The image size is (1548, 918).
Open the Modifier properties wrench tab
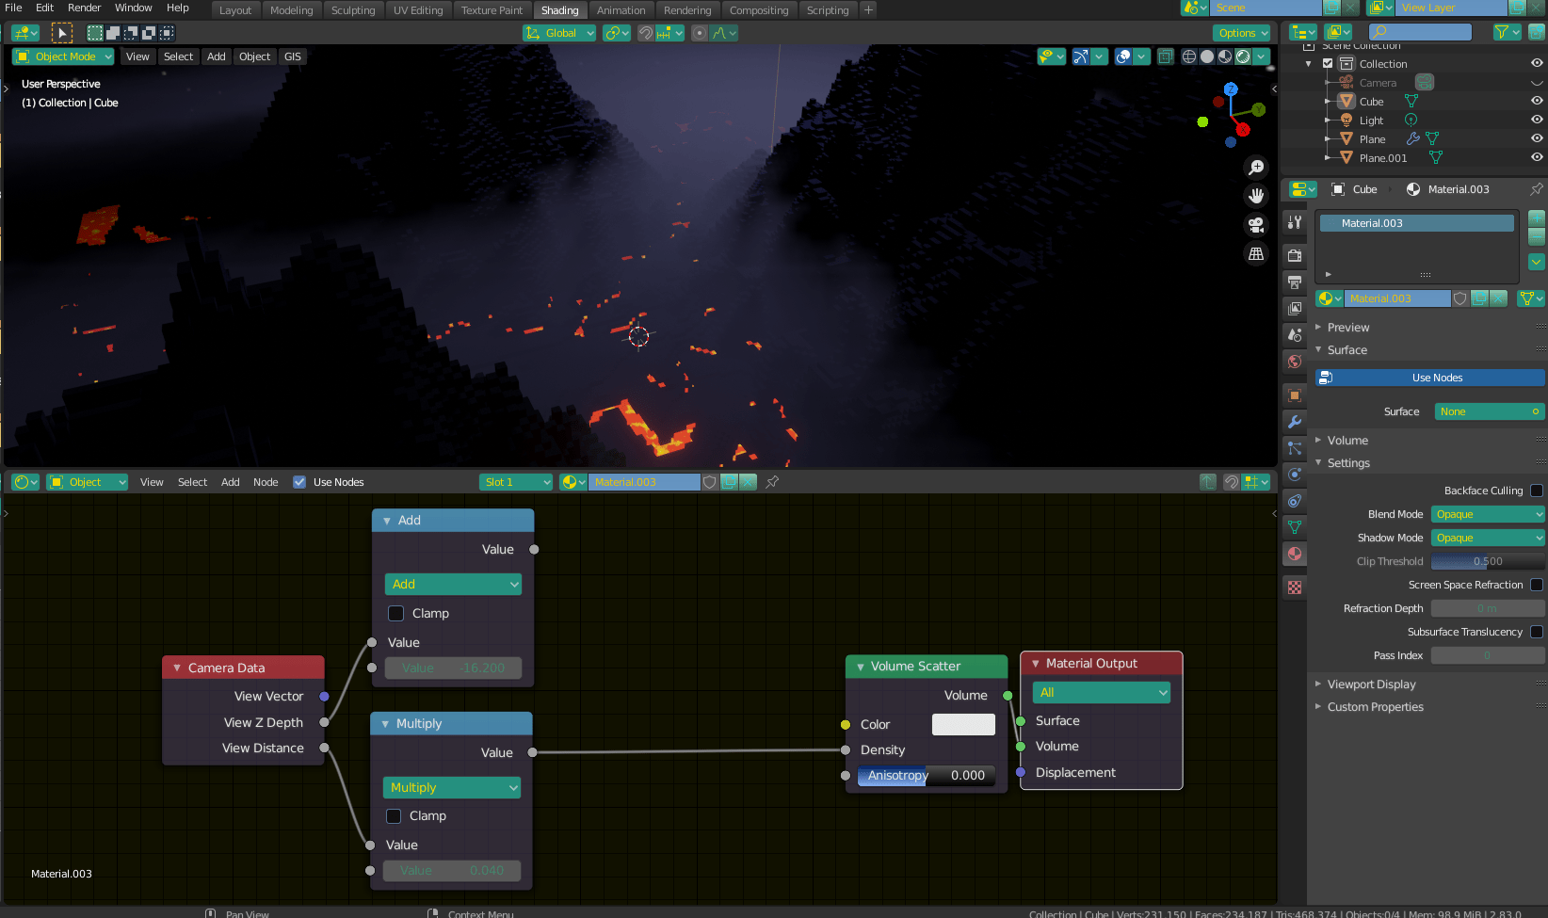[1294, 422]
